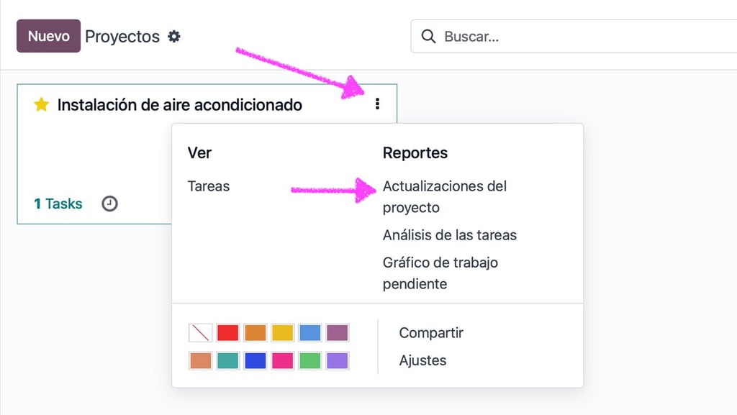Click the Reportes section heading
The width and height of the screenshot is (737, 415).
coord(415,152)
